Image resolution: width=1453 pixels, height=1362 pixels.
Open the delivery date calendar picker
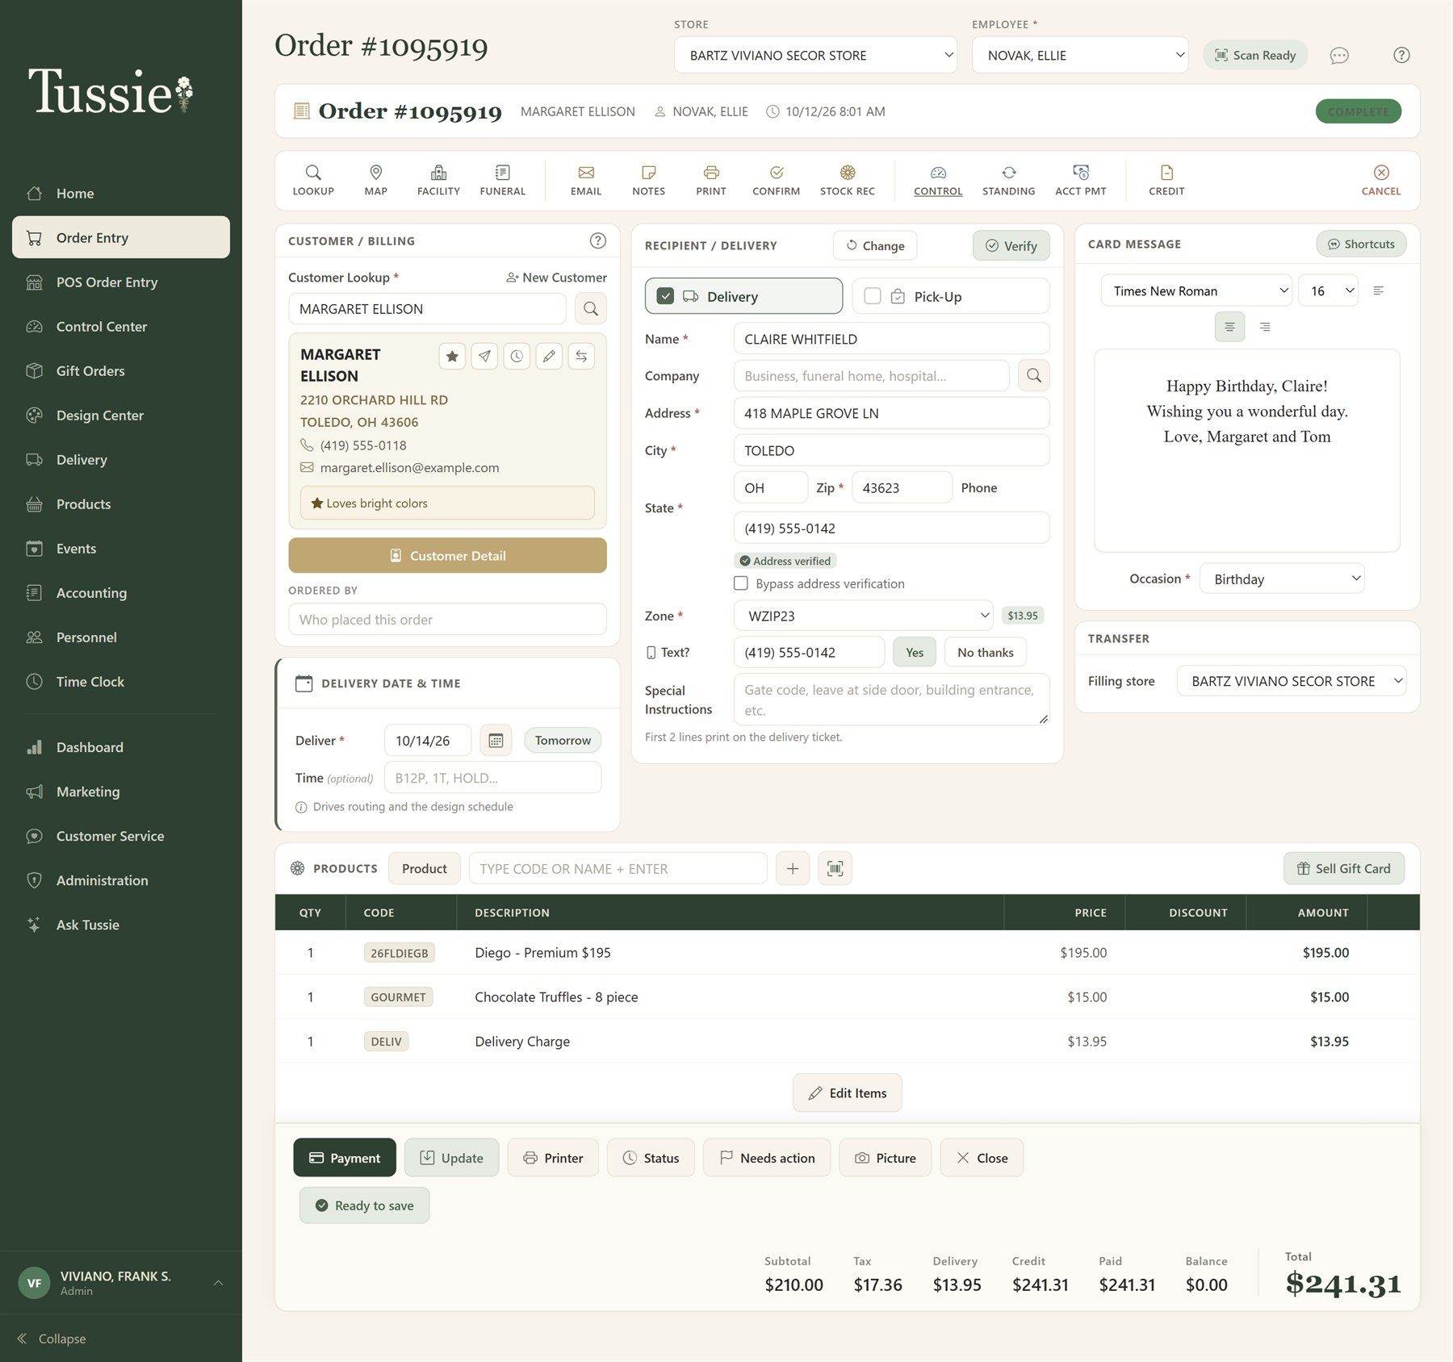pos(496,741)
